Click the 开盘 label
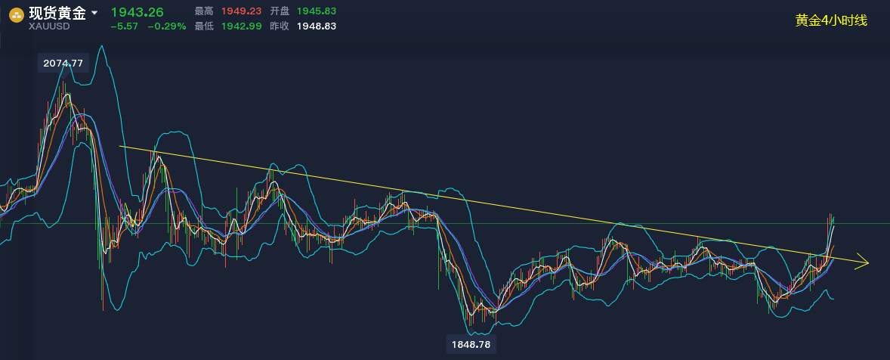The image size is (890, 360). pyautogui.click(x=280, y=11)
